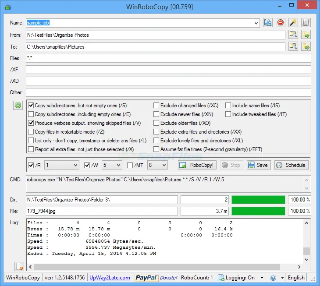Toggle the /W wait checkbox
The image size is (320, 286).
coord(87,165)
